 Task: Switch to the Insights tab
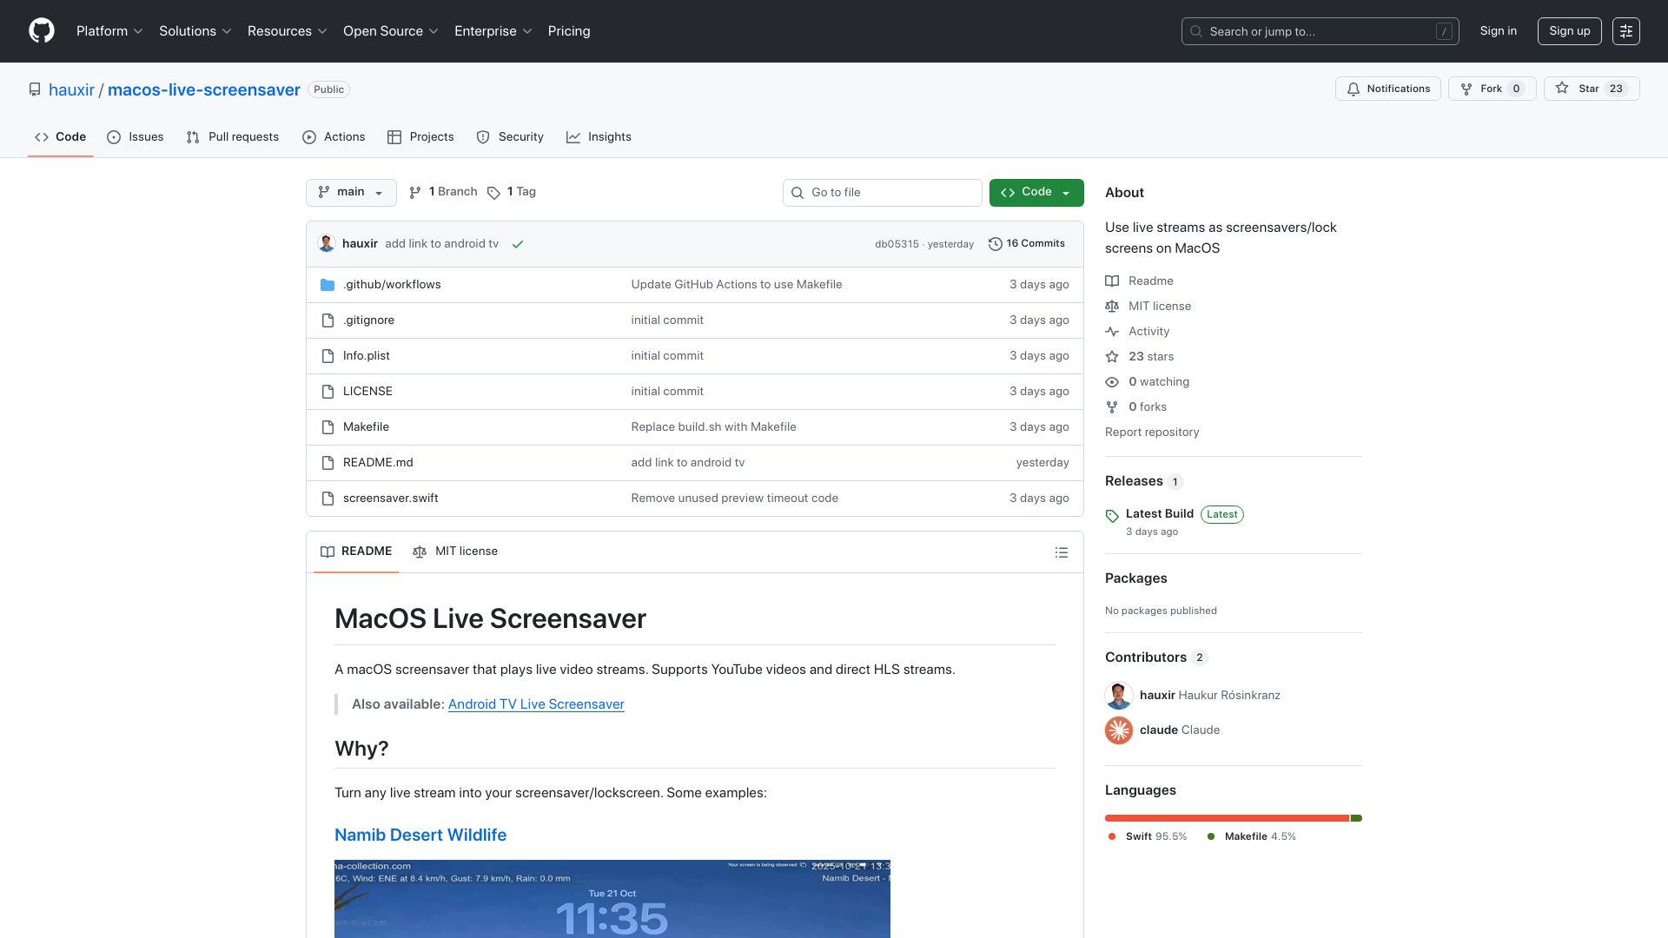point(599,137)
